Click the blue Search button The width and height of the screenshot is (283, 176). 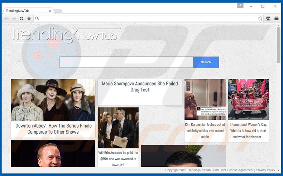(206, 62)
